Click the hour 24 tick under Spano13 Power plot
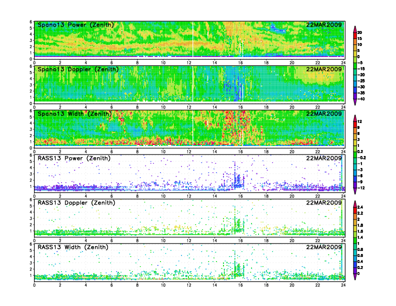 [x=343, y=63]
